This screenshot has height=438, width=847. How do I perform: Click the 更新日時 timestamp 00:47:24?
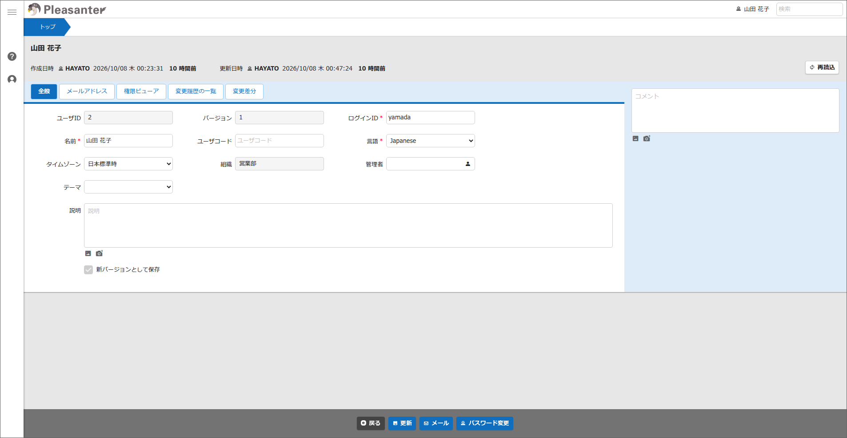pyautogui.click(x=317, y=68)
